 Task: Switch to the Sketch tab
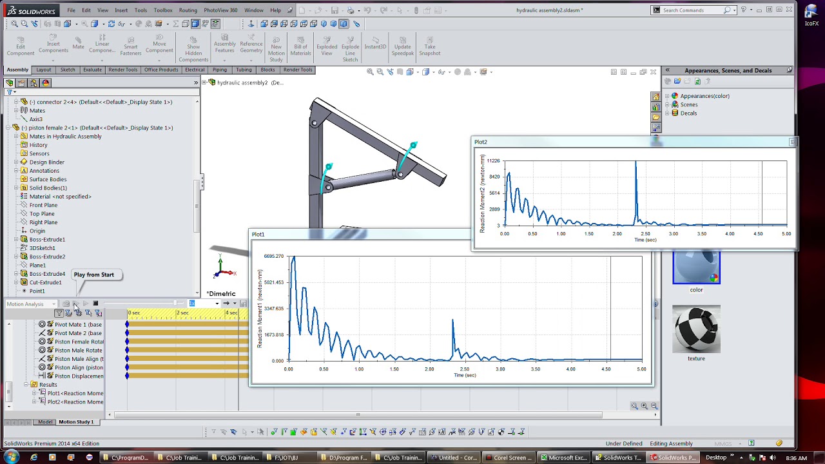click(x=68, y=70)
